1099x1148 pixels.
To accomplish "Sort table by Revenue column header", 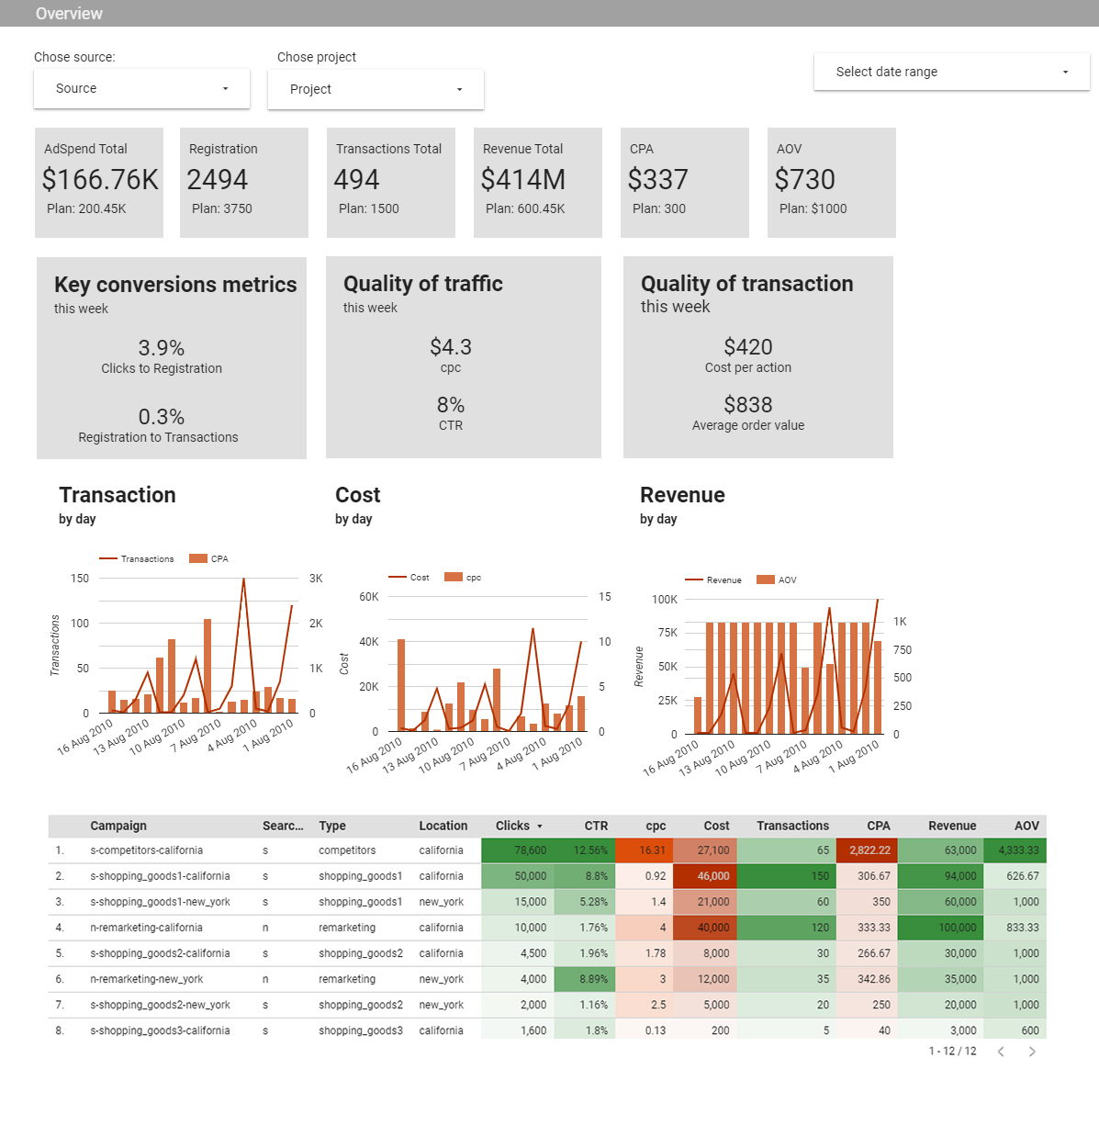I will (x=952, y=826).
